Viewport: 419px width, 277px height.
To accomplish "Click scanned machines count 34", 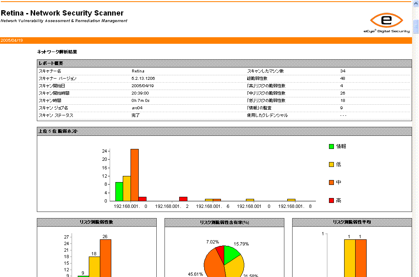I will (342, 71).
